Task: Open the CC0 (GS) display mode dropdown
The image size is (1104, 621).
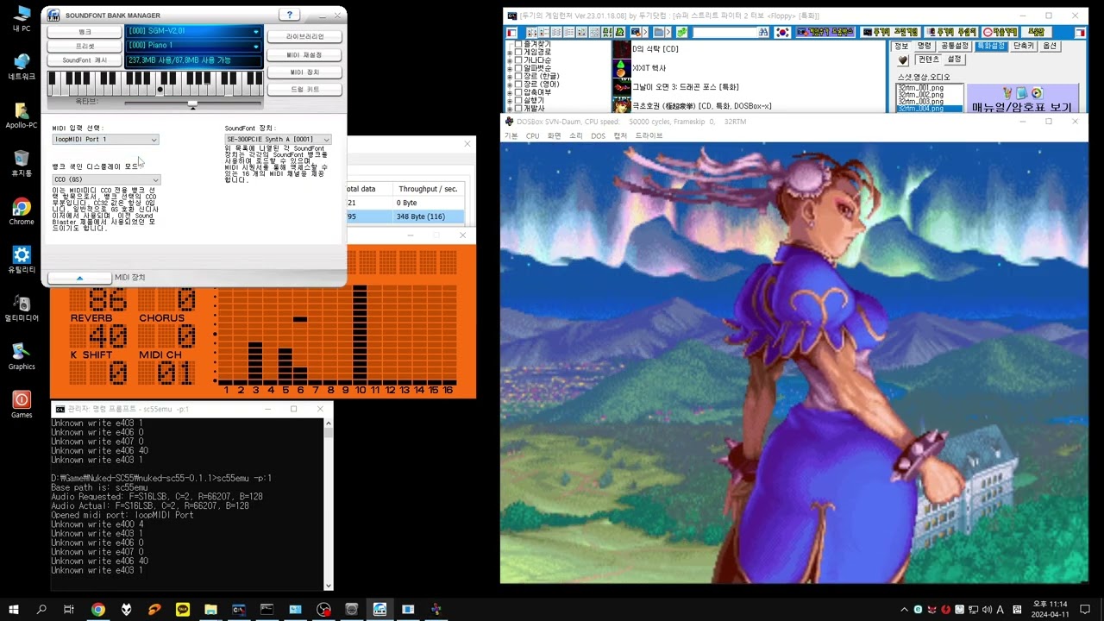Action: click(105, 179)
